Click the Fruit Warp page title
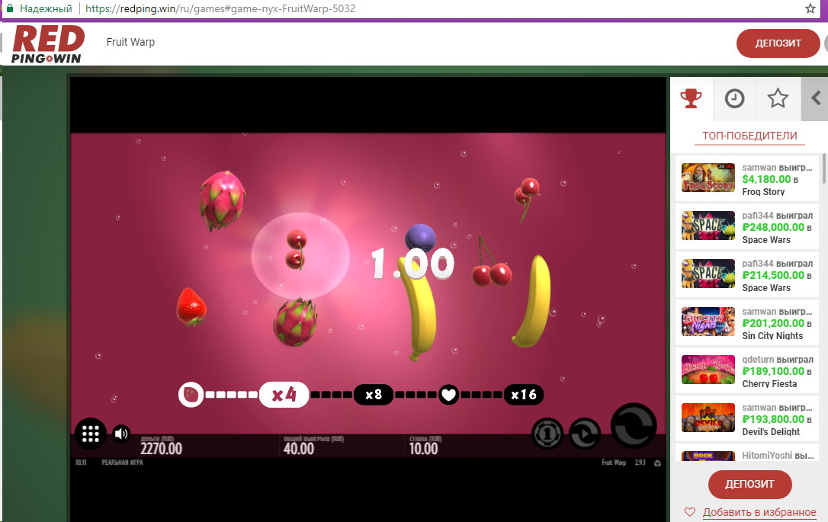 pyautogui.click(x=130, y=42)
